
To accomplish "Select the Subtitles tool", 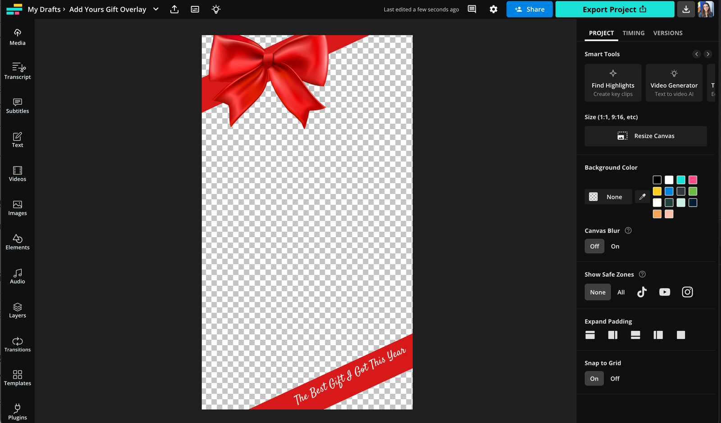I will pyautogui.click(x=17, y=106).
